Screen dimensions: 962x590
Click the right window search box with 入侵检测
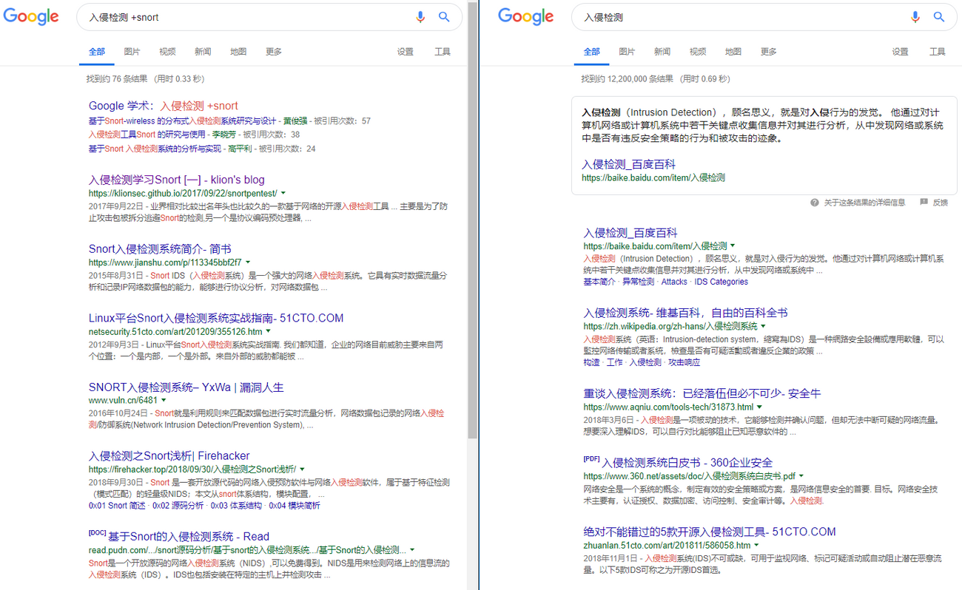point(764,17)
